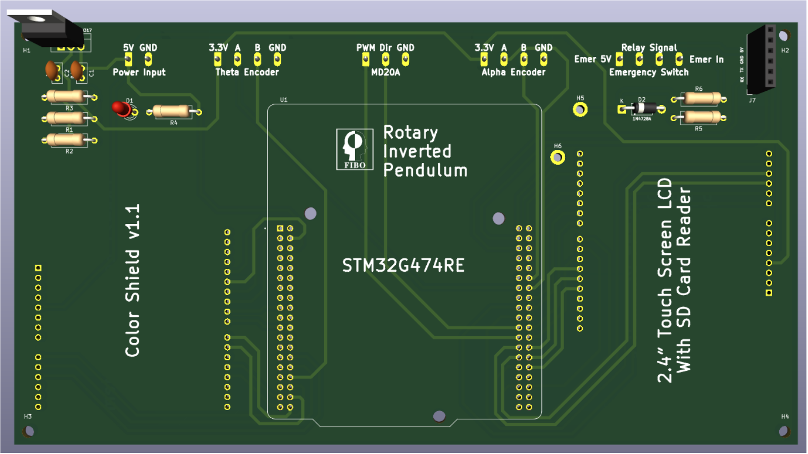Click the "Relay Signal" label

[648, 47]
